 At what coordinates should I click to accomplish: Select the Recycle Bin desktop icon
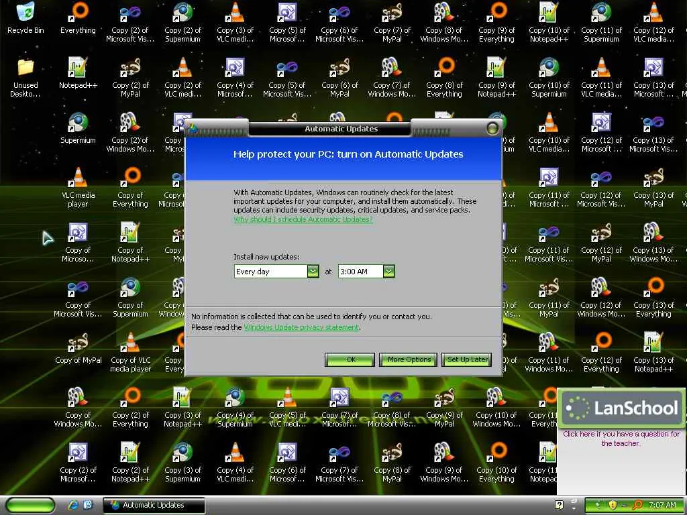25,18
